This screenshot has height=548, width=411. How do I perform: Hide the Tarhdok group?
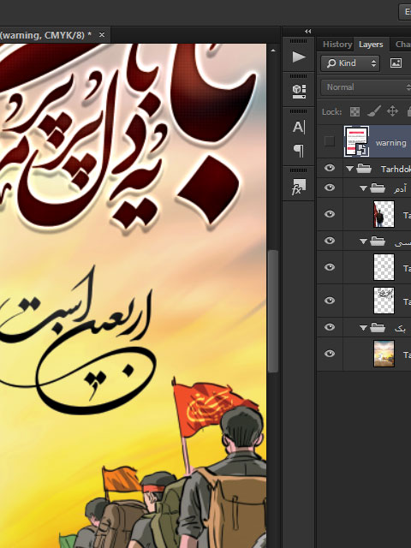pyautogui.click(x=329, y=168)
